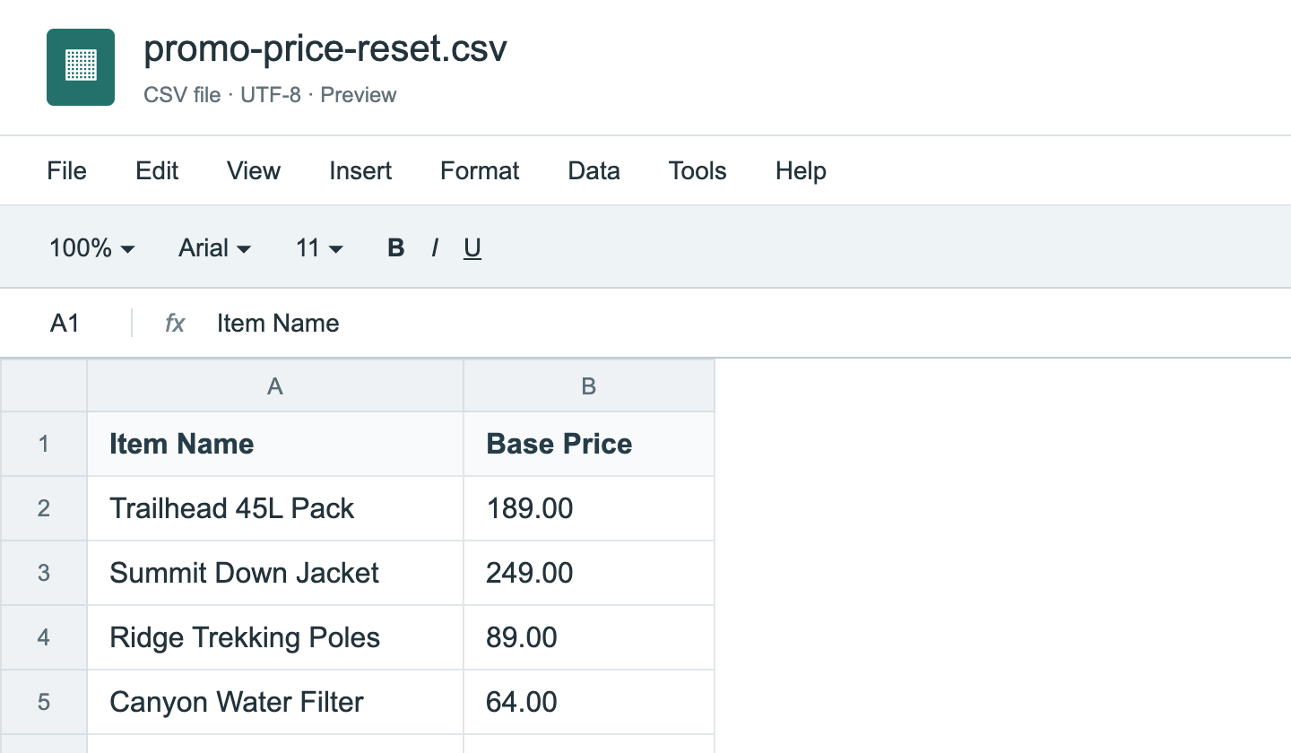Click the select-all corner cell

coord(44,385)
